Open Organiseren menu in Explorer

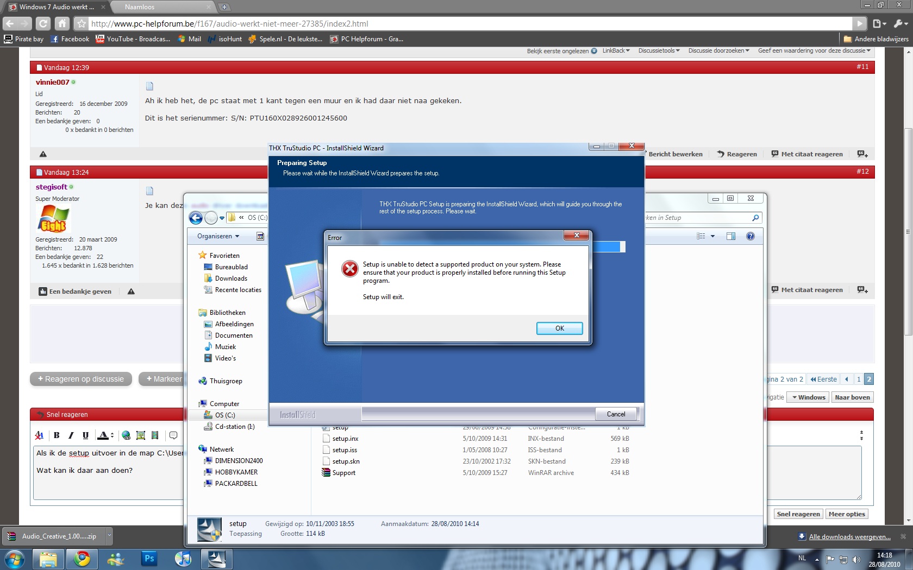tap(218, 236)
